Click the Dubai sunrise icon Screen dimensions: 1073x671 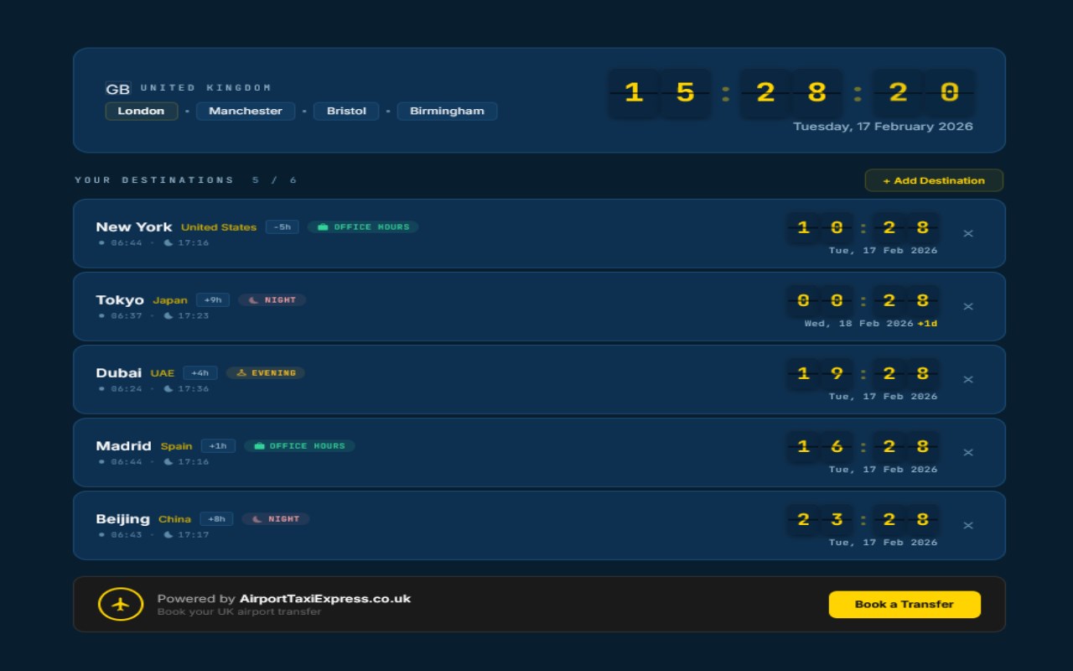tap(101, 388)
